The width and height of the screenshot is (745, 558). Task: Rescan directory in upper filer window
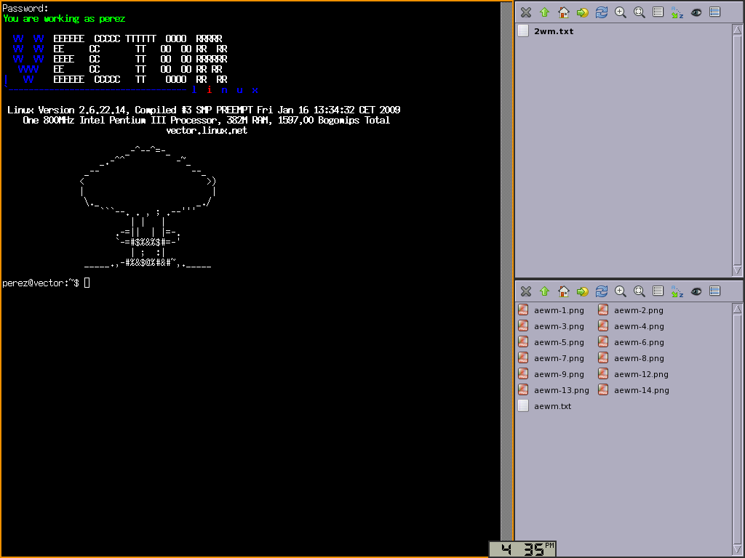(x=602, y=12)
